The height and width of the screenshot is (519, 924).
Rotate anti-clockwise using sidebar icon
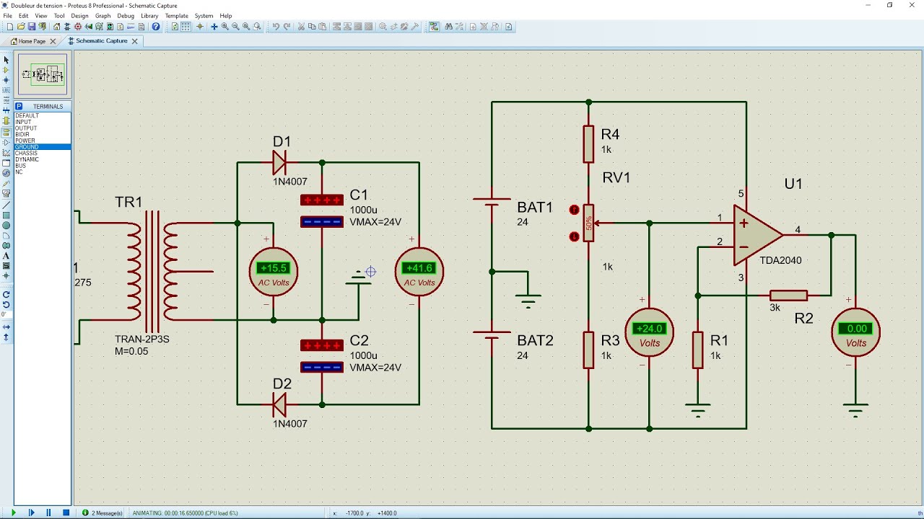[6, 304]
